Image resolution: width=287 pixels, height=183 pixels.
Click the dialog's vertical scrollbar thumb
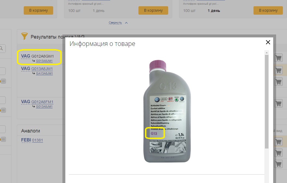pos(267,101)
